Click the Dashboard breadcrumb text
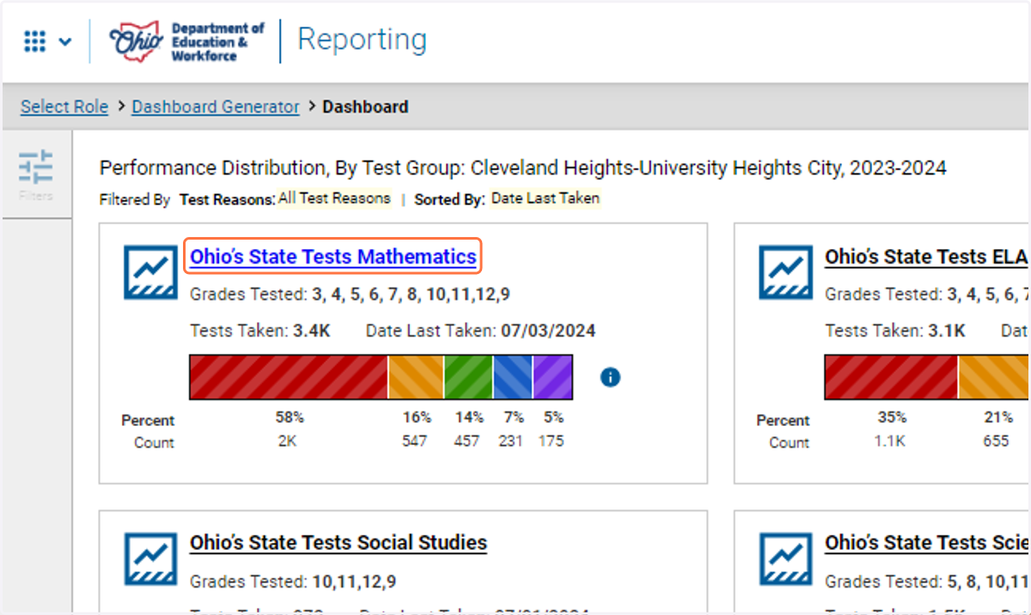1031x615 pixels. [365, 107]
